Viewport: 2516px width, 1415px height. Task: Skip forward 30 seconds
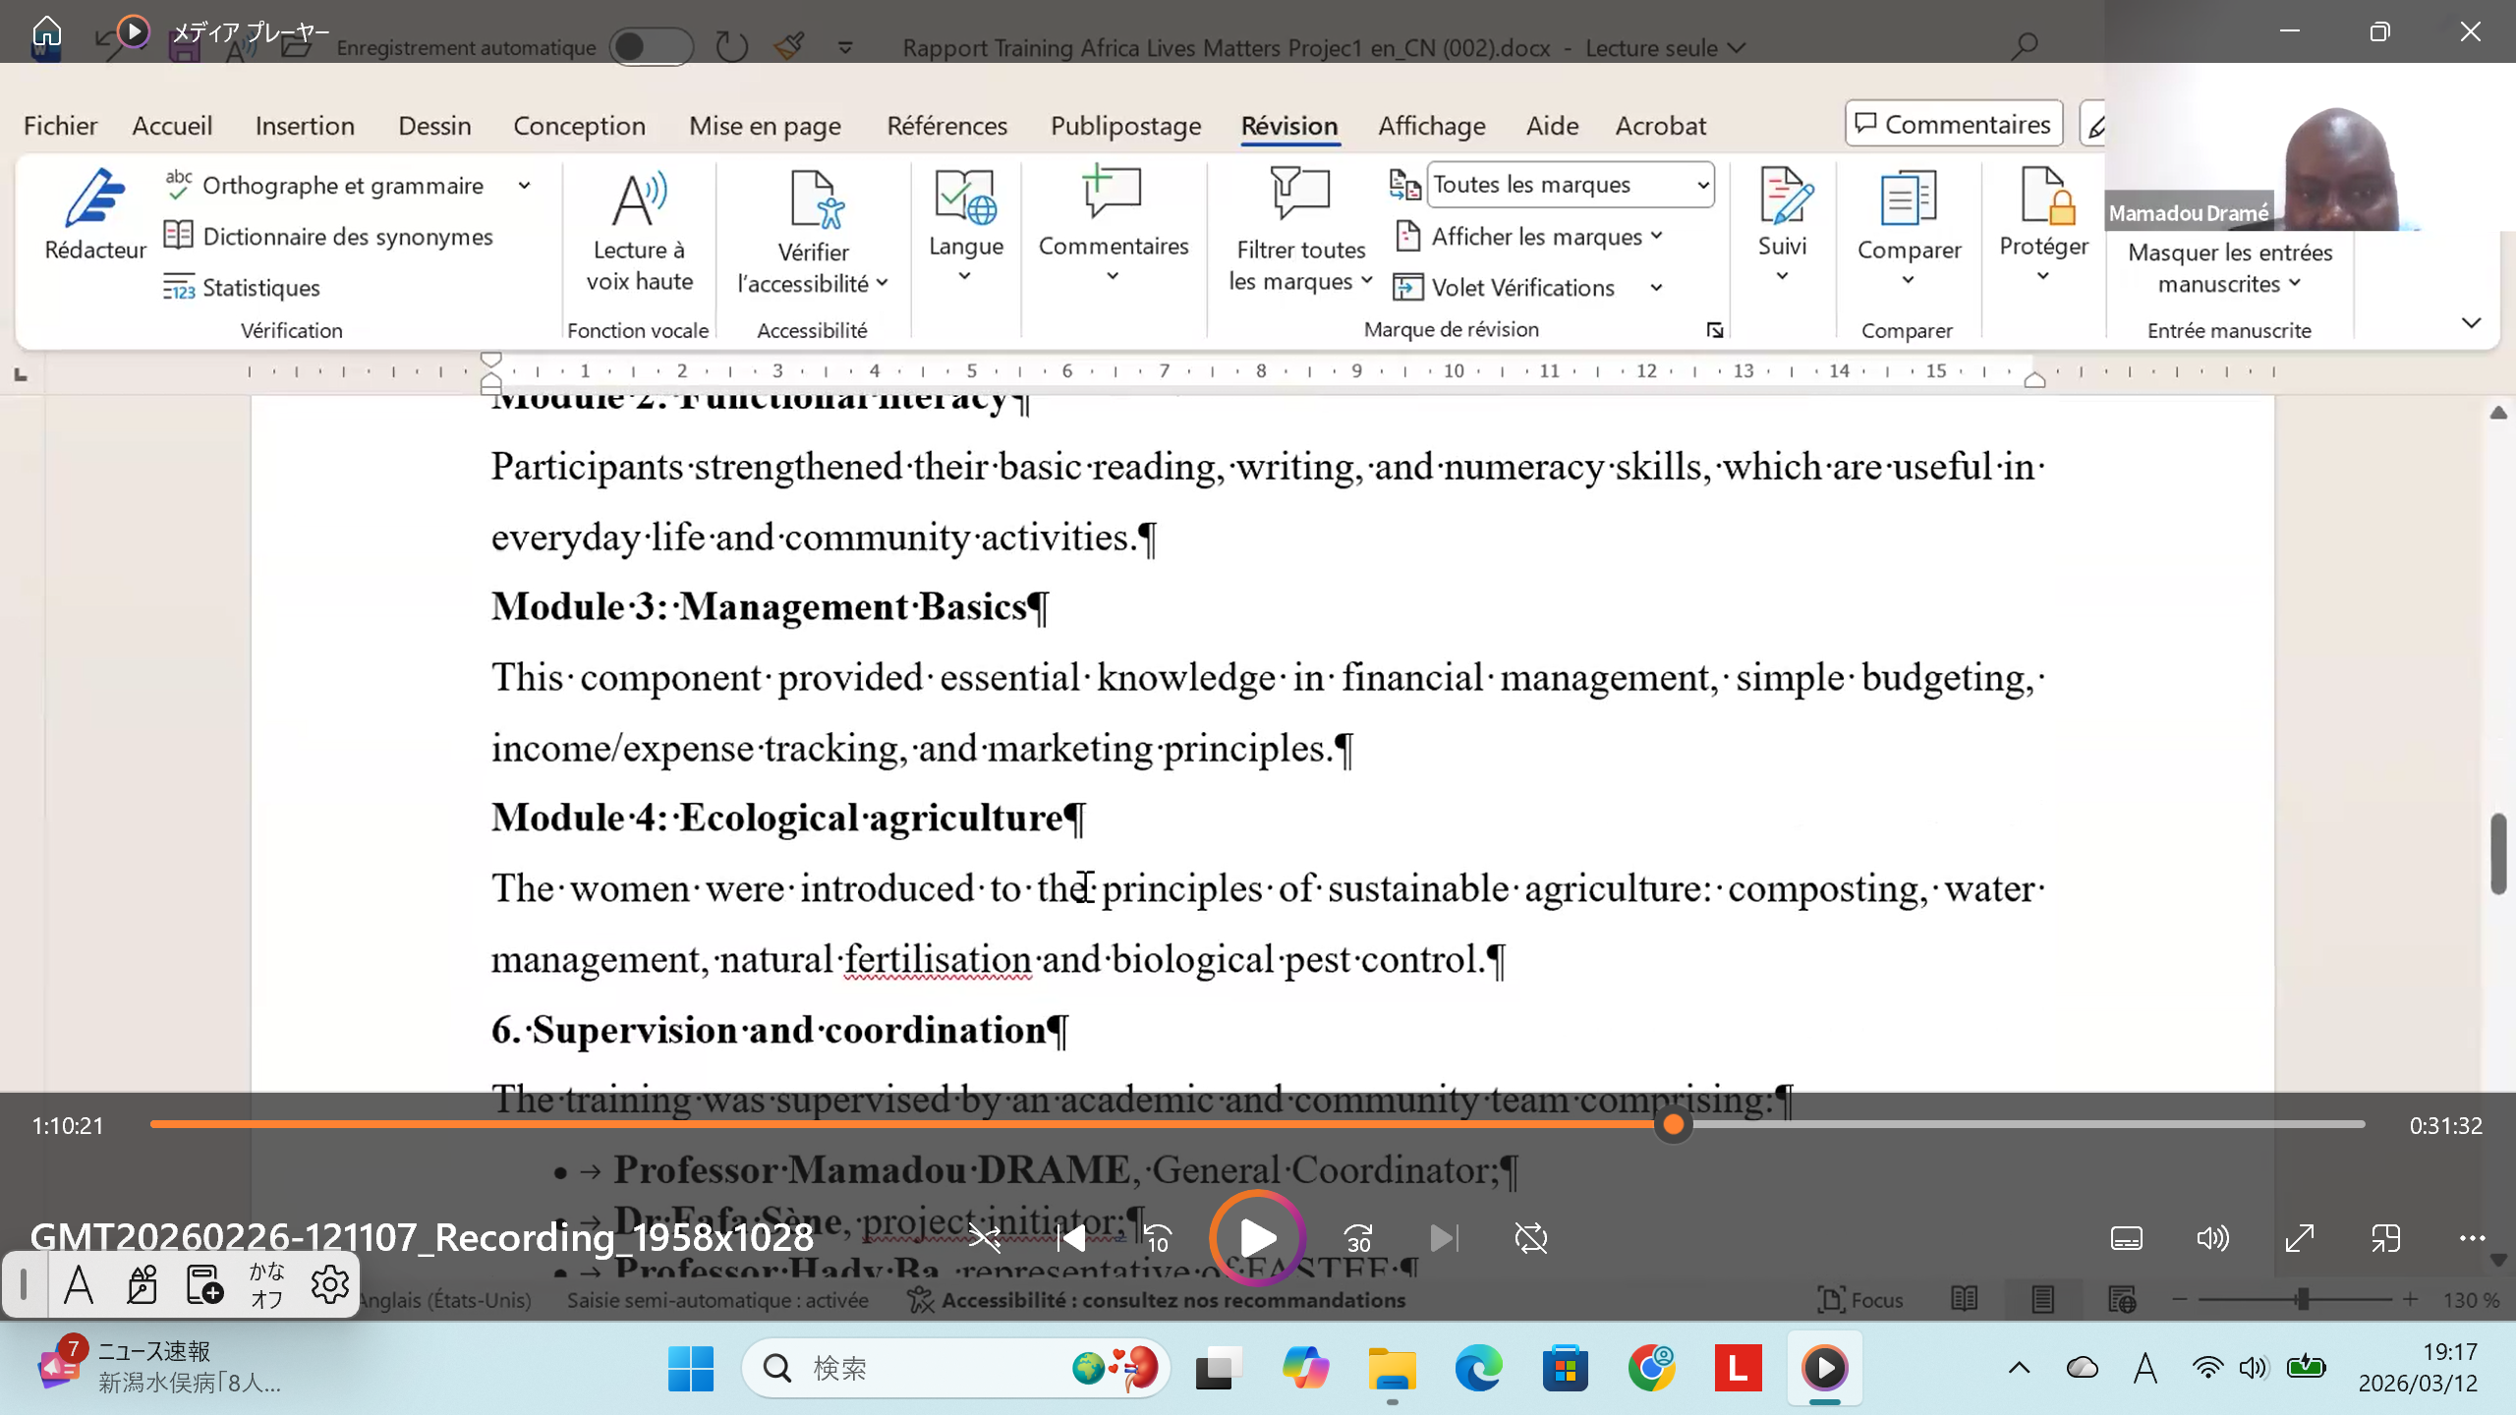click(1359, 1238)
